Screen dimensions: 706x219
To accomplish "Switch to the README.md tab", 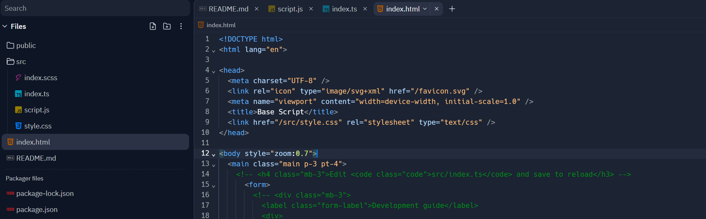I will pos(224,9).
